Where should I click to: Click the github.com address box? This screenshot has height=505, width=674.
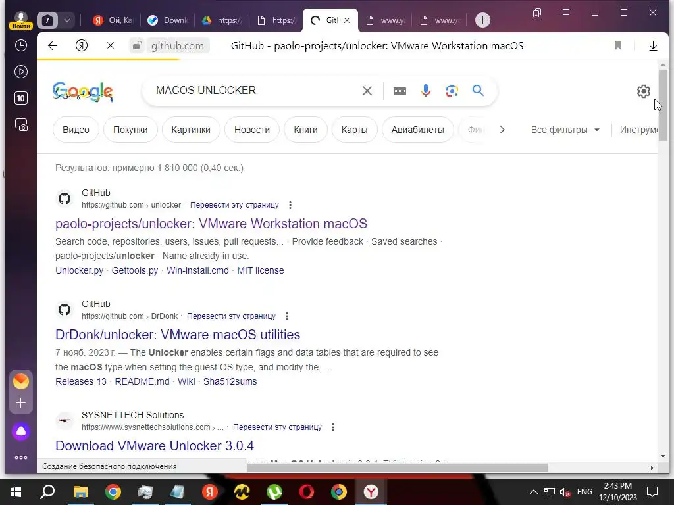point(178,45)
